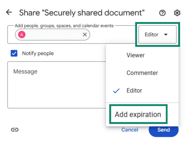Image resolution: width=186 pixels, height=144 pixels.
Task: Select Viewer role from menu
Action: (x=142, y=55)
